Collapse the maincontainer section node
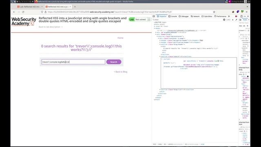 pos(157,36)
